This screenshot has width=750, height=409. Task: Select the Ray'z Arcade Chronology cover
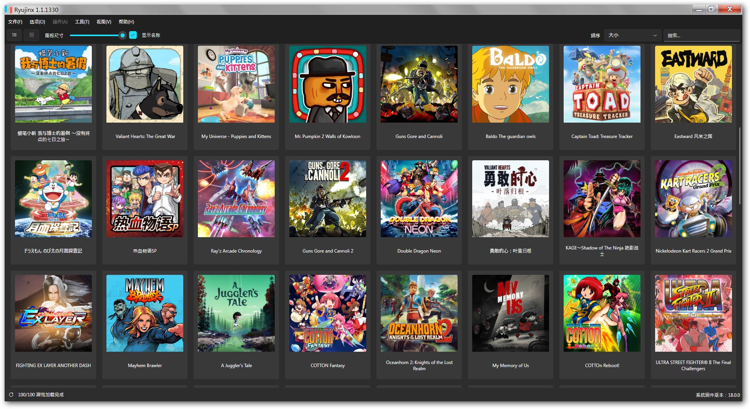(x=236, y=199)
